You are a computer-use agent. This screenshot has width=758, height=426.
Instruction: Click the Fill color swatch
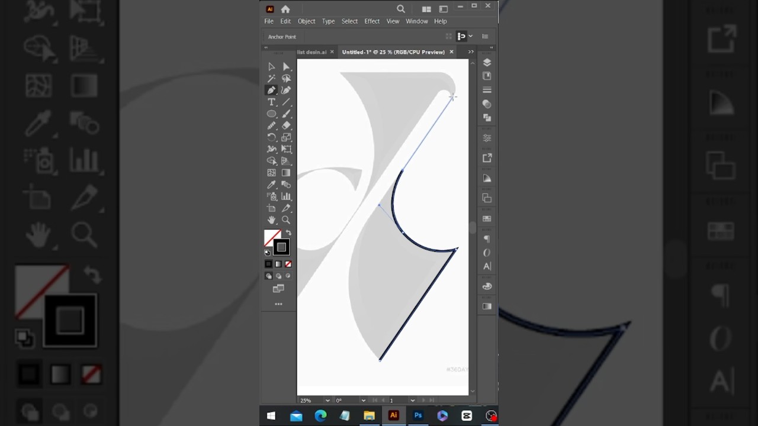(272, 238)
